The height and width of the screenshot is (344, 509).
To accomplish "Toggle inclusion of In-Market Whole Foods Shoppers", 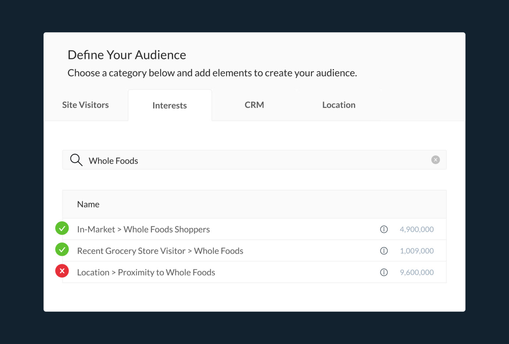I will [62, 228].
